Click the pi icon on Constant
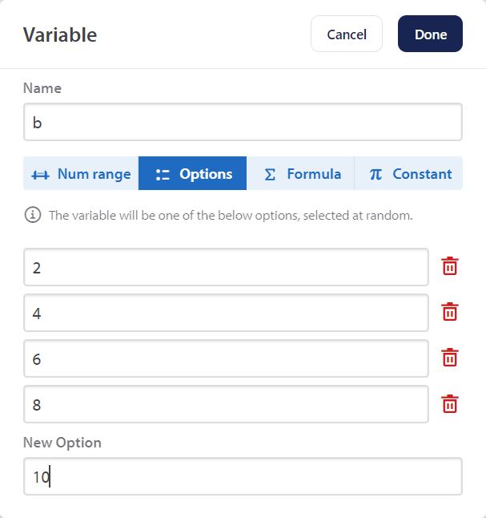Image resolution: width=486 pixels, height=518 pixels. click(376, 174)
